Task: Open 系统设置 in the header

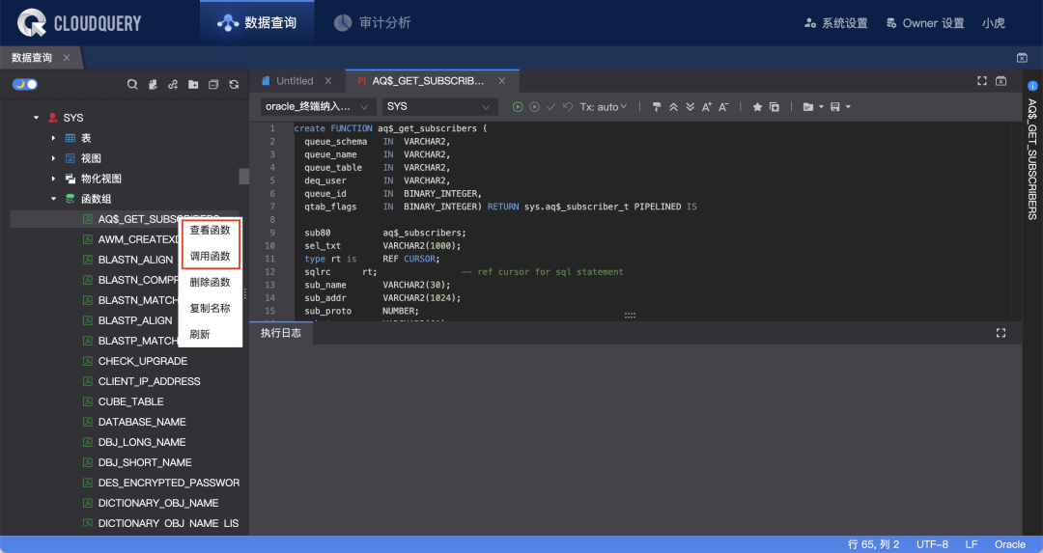Action: pos(836,23)
